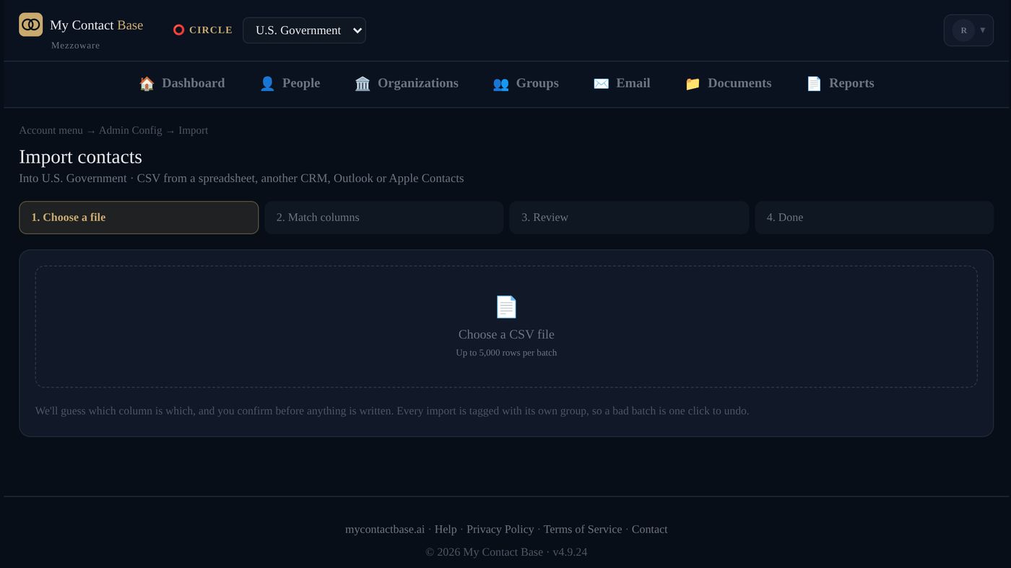Go to Documents
This screenshot has width=1011, height=568.
pyautogui.click(x=728, y=83)
